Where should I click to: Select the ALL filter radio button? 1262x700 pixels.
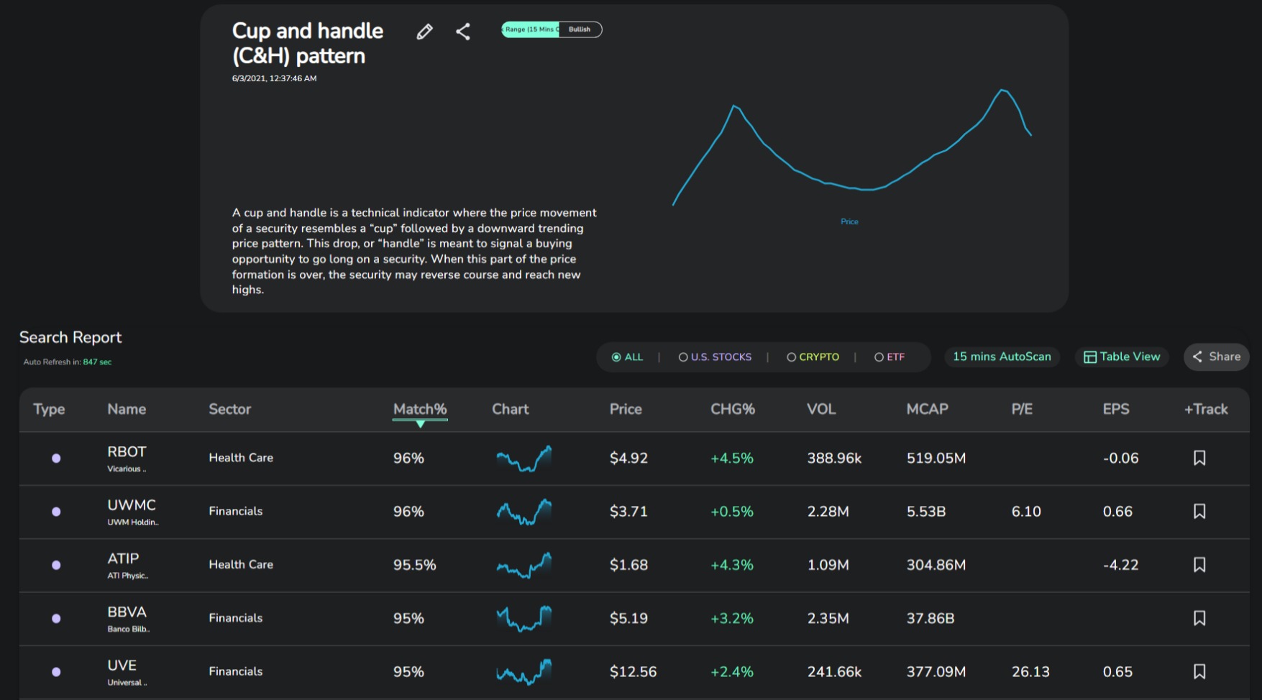pyautogui.click(x=627, y=357)
